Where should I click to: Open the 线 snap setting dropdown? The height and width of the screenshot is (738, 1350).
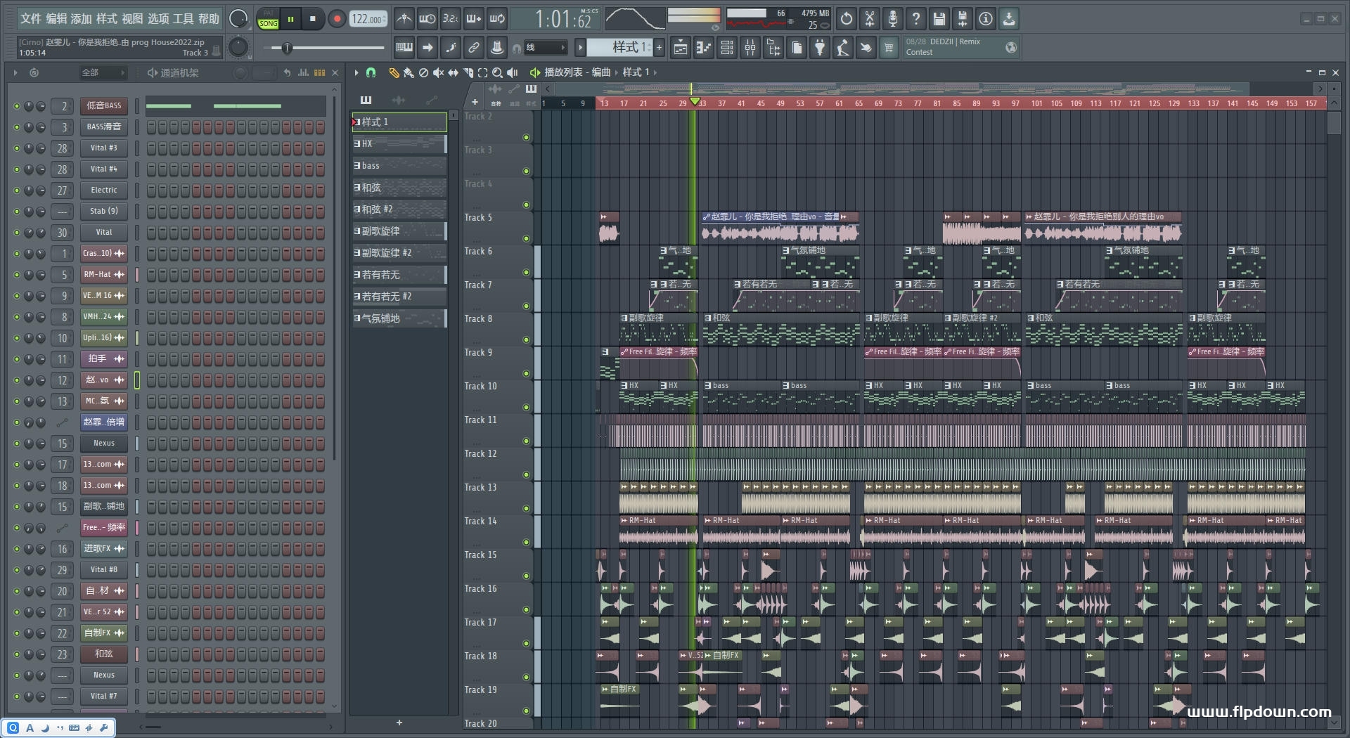tap(546, 48)
